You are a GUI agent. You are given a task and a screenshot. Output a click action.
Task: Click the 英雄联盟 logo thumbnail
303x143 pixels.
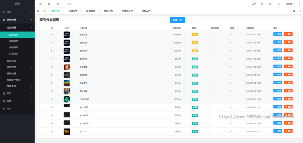pos(67,75)
